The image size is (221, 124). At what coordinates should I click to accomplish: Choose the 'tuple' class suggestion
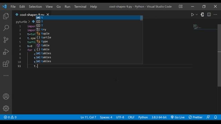(89, 33)
